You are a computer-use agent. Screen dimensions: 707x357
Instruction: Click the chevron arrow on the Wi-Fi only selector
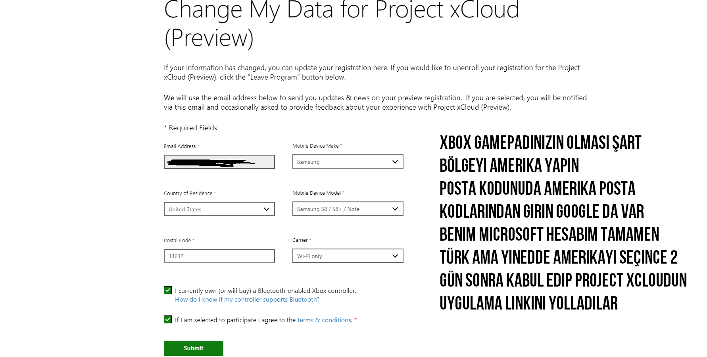click(395, 256)
